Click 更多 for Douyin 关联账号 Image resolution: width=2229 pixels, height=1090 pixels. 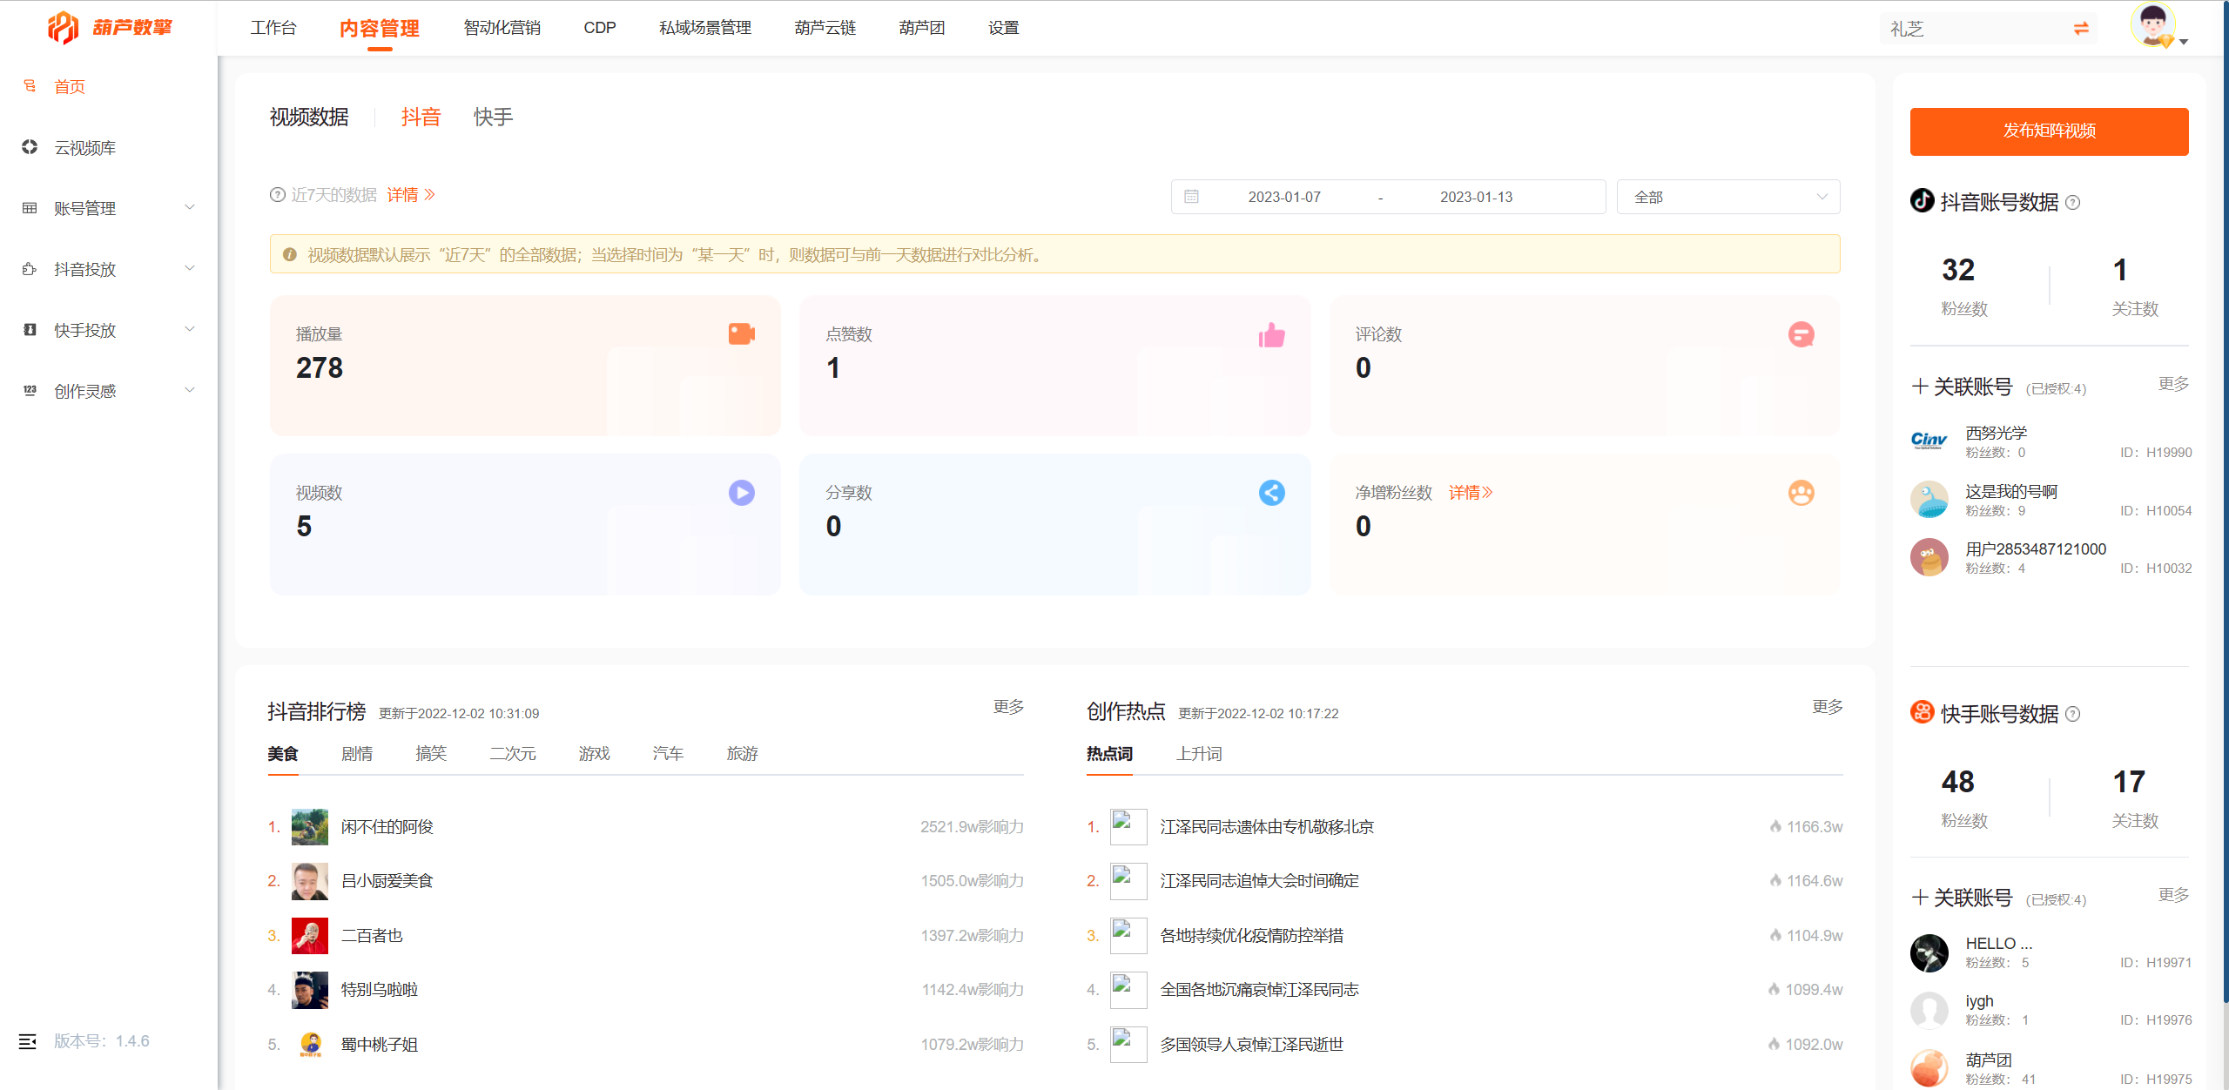[2173, 384]
